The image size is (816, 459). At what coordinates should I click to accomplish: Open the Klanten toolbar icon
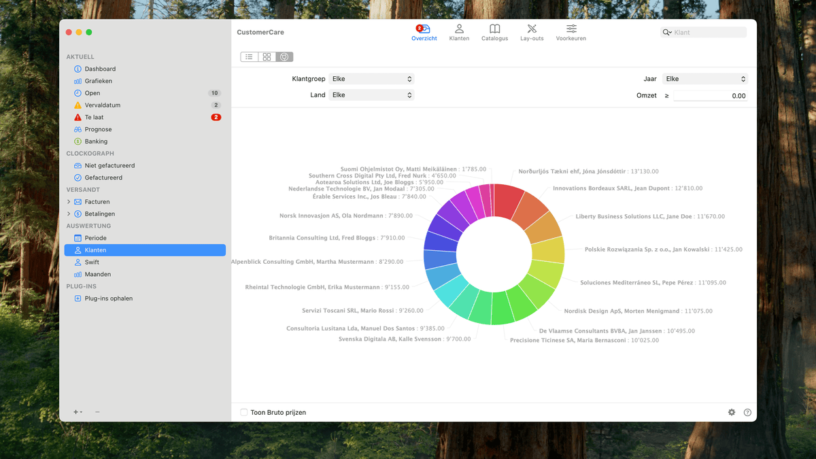(459, 32)
